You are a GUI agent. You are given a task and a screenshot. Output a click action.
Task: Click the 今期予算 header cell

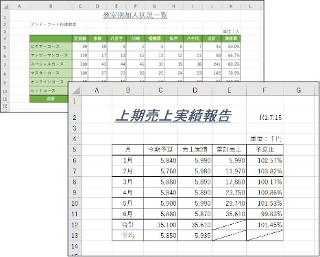[160, 149]
